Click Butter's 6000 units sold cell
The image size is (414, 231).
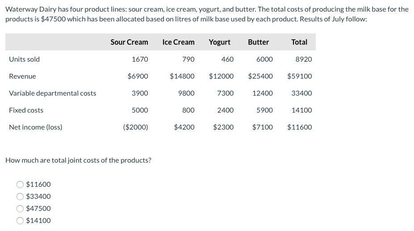(264, 59)
